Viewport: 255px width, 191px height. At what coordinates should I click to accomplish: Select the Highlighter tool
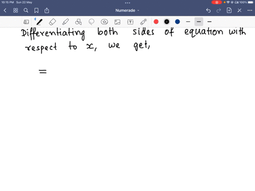point(65,22)
